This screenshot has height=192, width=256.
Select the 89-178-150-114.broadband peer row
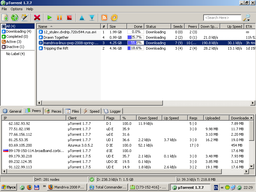pyautogui.click(x=125, y=151)
